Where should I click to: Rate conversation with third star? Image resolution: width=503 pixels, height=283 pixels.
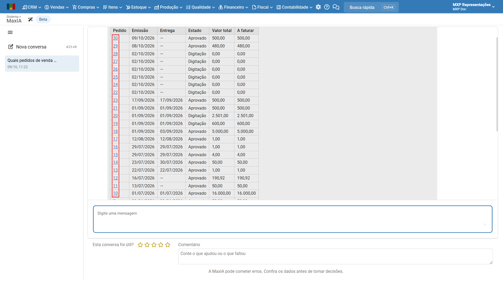pyautogui.click(x=154, y=245)
